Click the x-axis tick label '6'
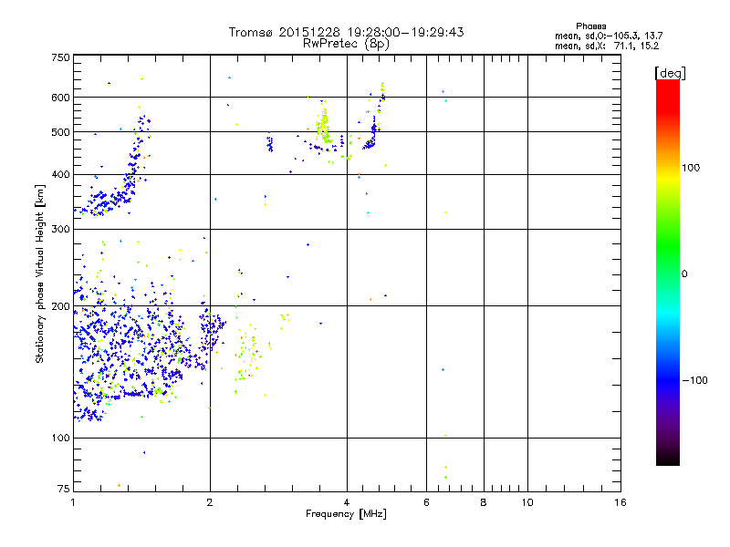The image size is (730, 547). [426, 502]
